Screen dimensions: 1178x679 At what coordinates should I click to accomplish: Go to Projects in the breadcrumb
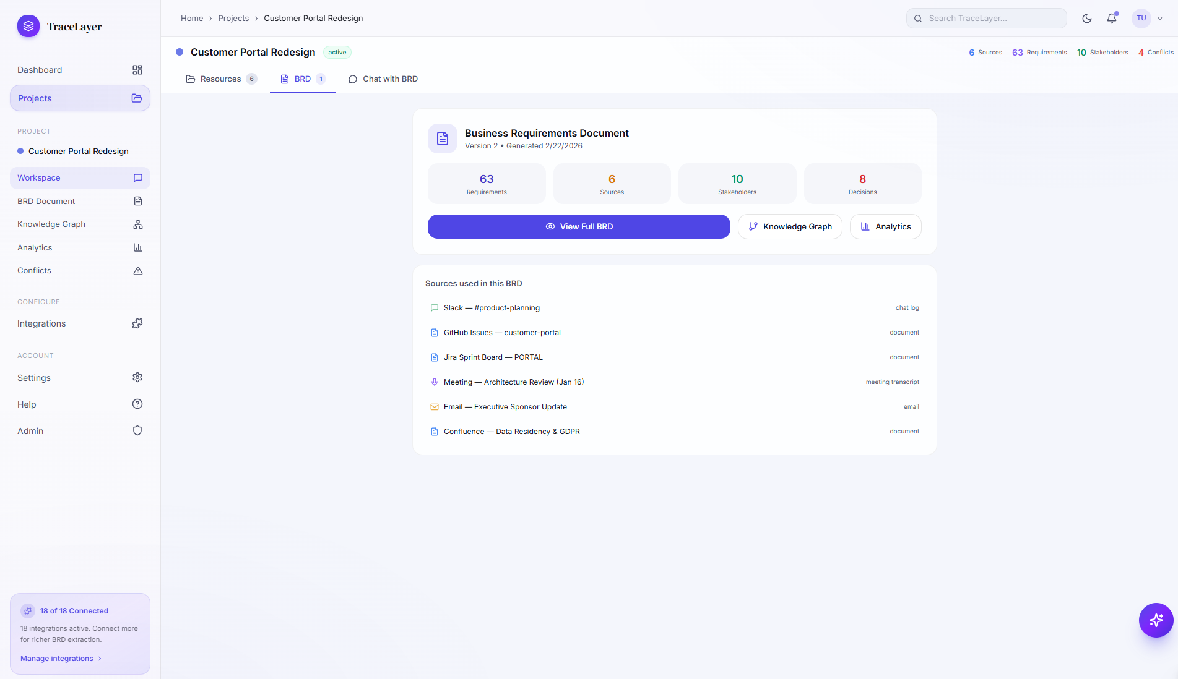(x=233, y=19)
